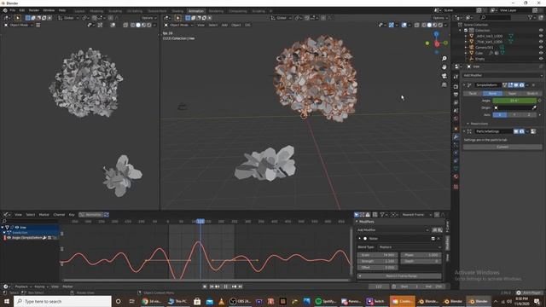Select the Twist deform mode button

(473, 94)
